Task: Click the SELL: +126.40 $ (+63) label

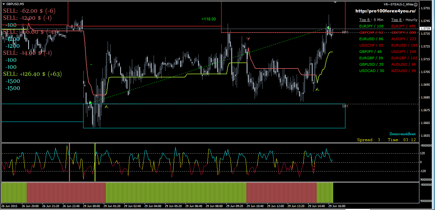Action: click(32, 74)
